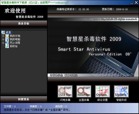Select 桌面 in the scan target tree
This screenshot has width=139, height=114.
9,32
